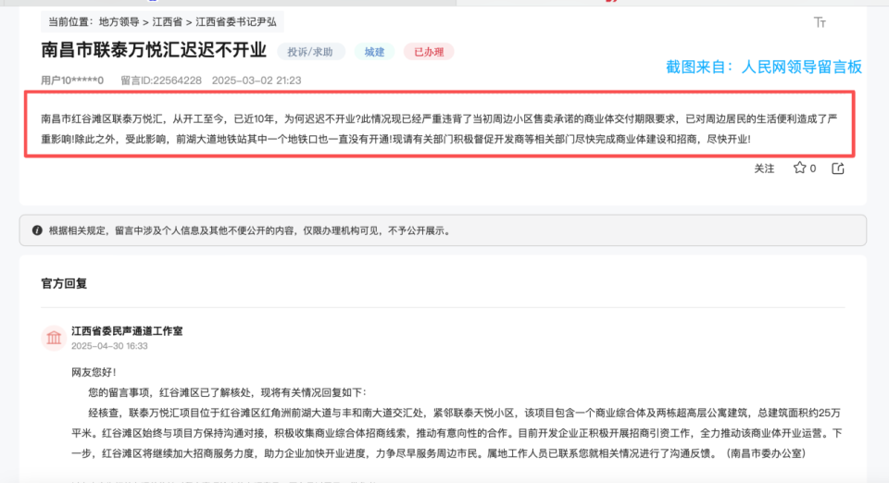Click the greeting line 网友您好!
The height and width of the screenshot is (483, 889).
pyautogui.click(x=94, y=372)
